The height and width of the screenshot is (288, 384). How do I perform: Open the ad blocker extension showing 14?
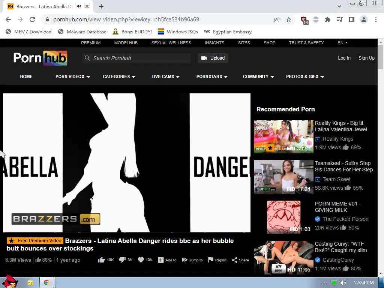point(304,20)
